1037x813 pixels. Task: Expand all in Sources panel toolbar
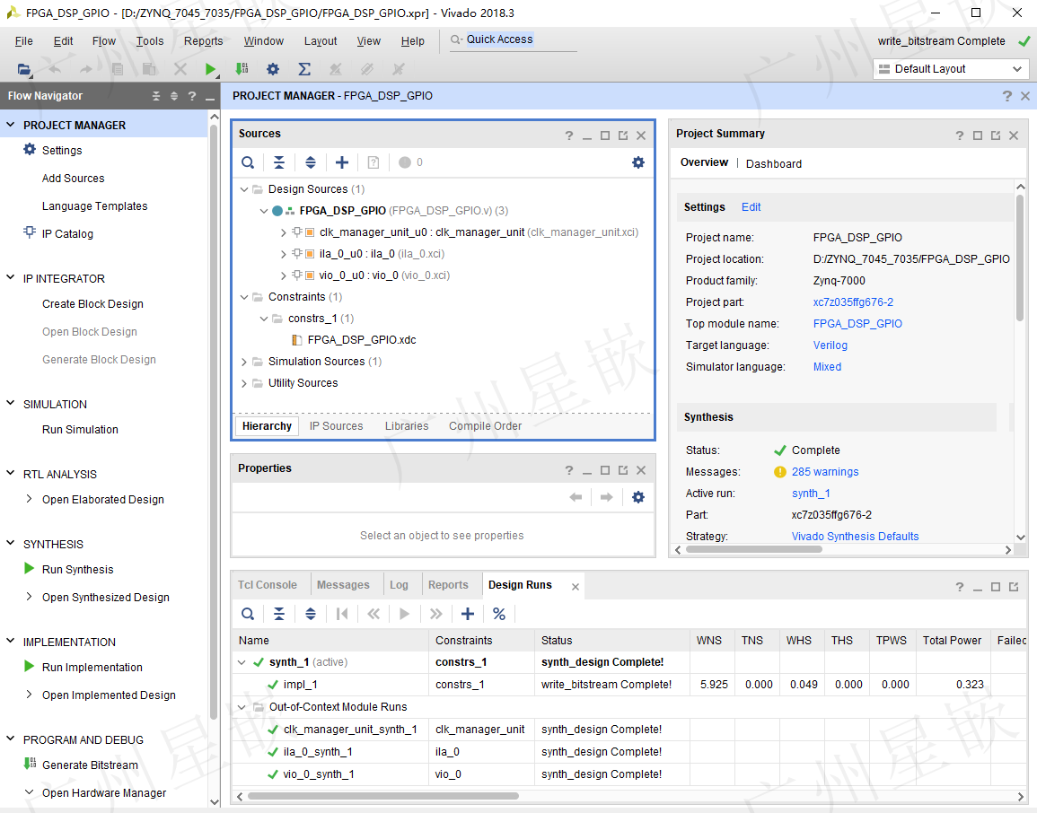click(310, 162)
